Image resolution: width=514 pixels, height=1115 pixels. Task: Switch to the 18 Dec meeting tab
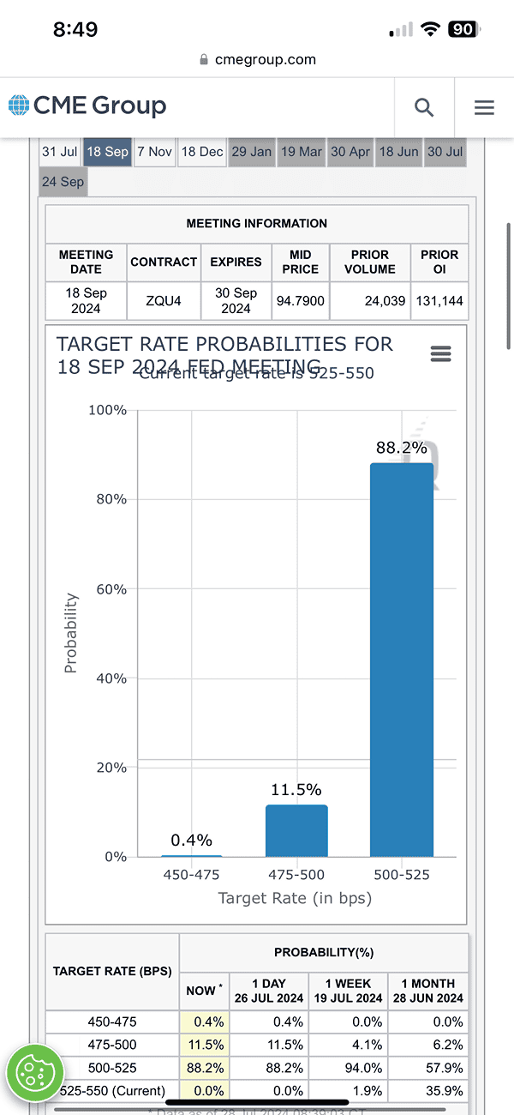pos(202,152)
